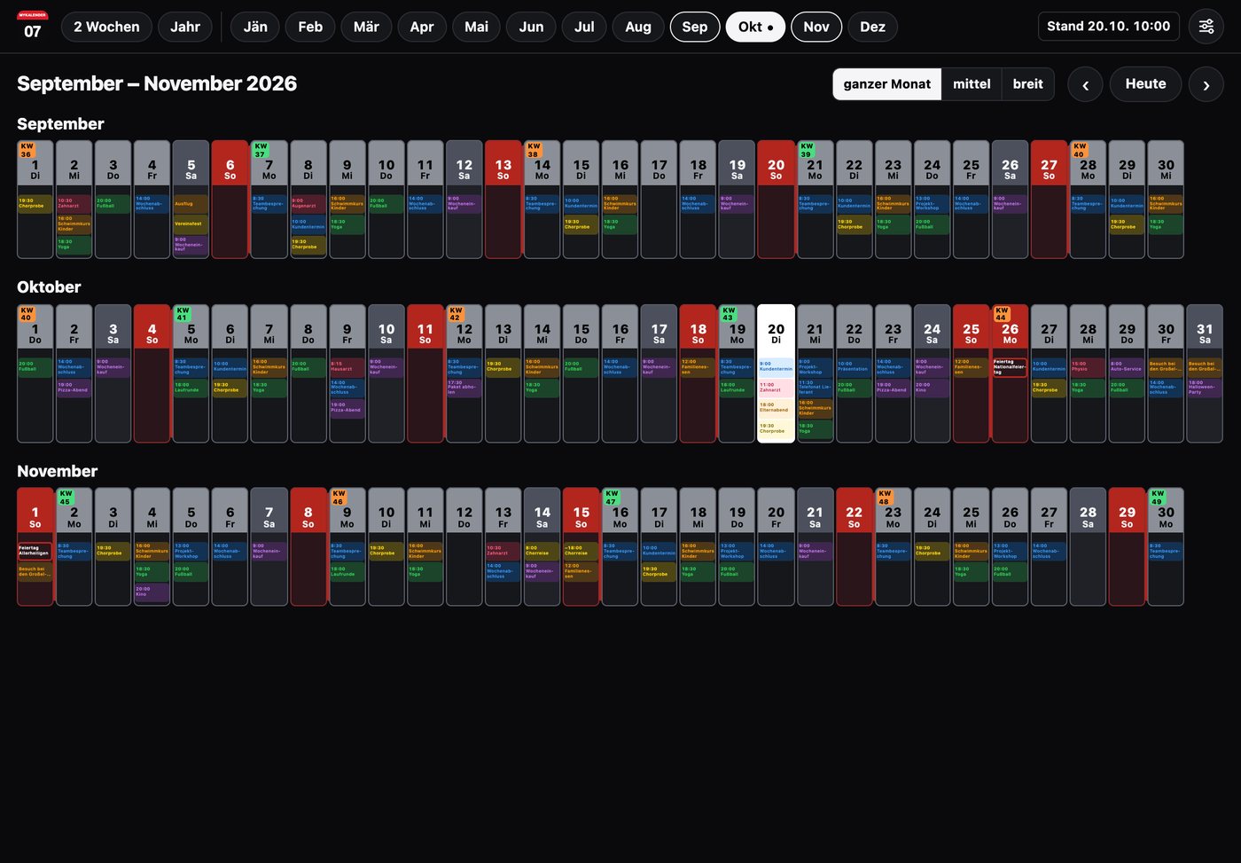Click the KW 37 week badge

(261, 150)
